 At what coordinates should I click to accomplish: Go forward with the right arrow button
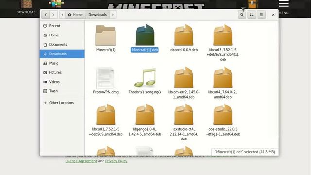(53, 15)
